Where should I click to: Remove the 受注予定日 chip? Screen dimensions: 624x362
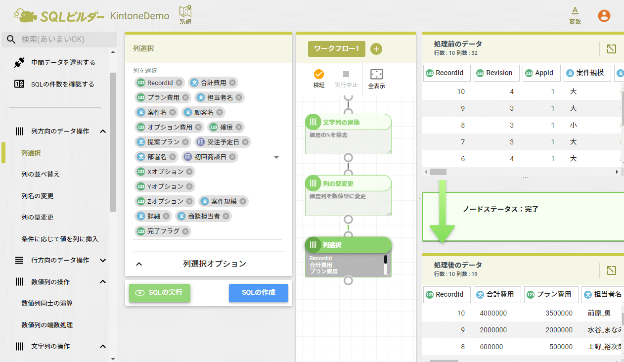click(246, 142)
